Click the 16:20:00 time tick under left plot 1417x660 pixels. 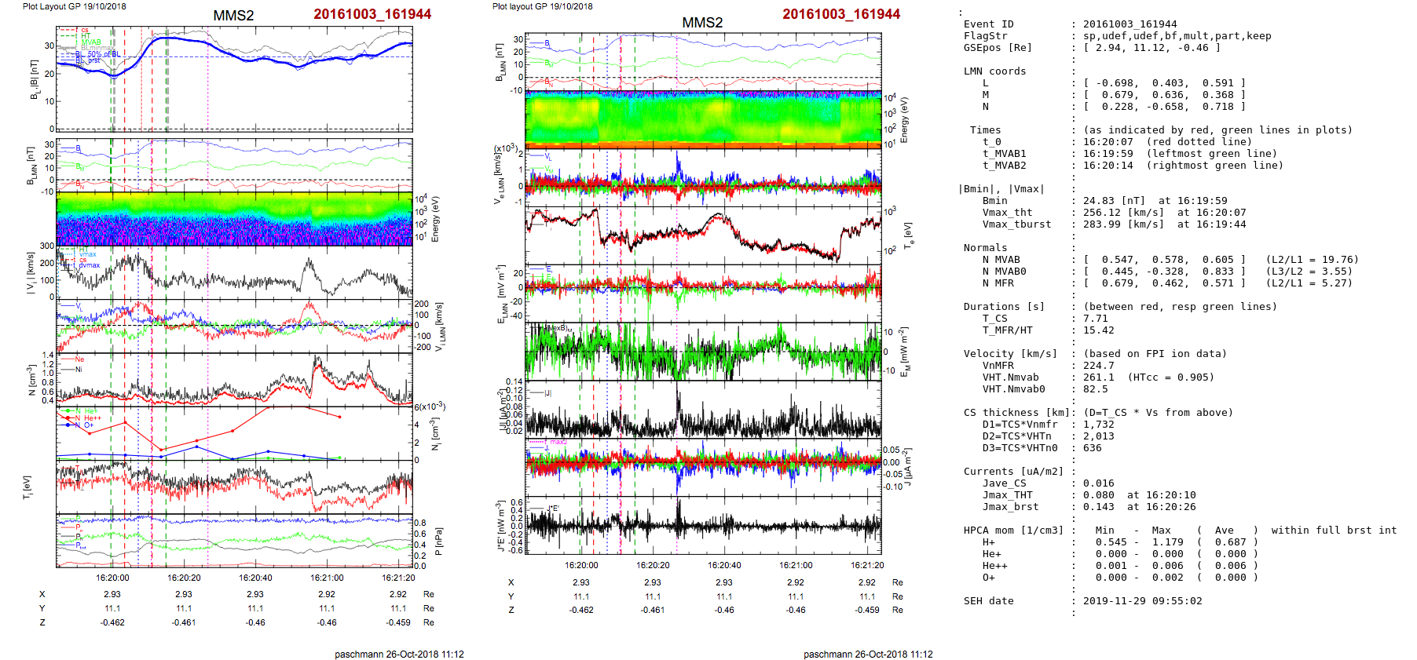[112, 578]
